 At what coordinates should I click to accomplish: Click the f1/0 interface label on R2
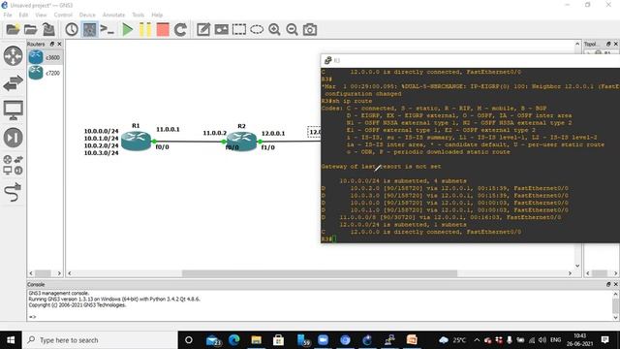268,147
